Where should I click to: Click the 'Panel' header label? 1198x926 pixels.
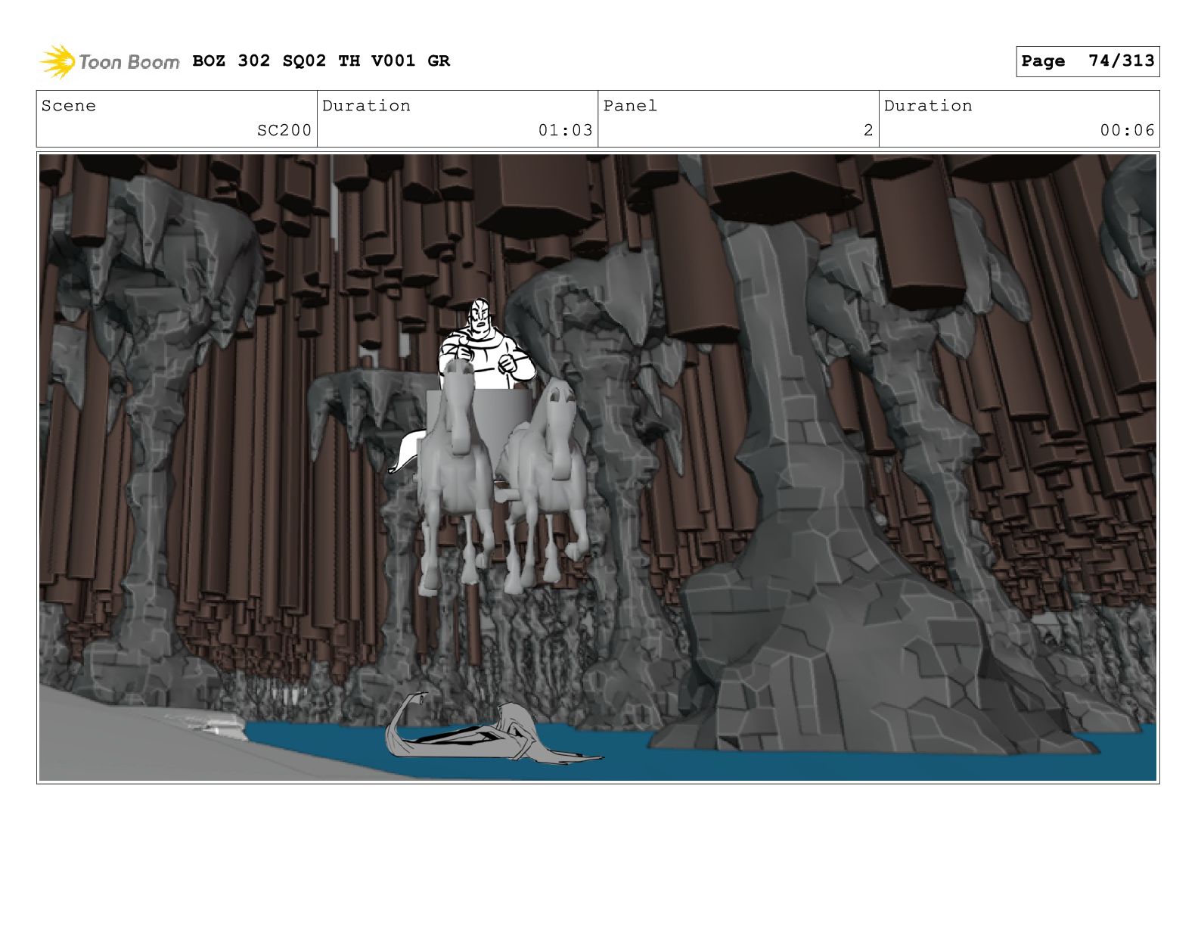[x=630, y=106]
